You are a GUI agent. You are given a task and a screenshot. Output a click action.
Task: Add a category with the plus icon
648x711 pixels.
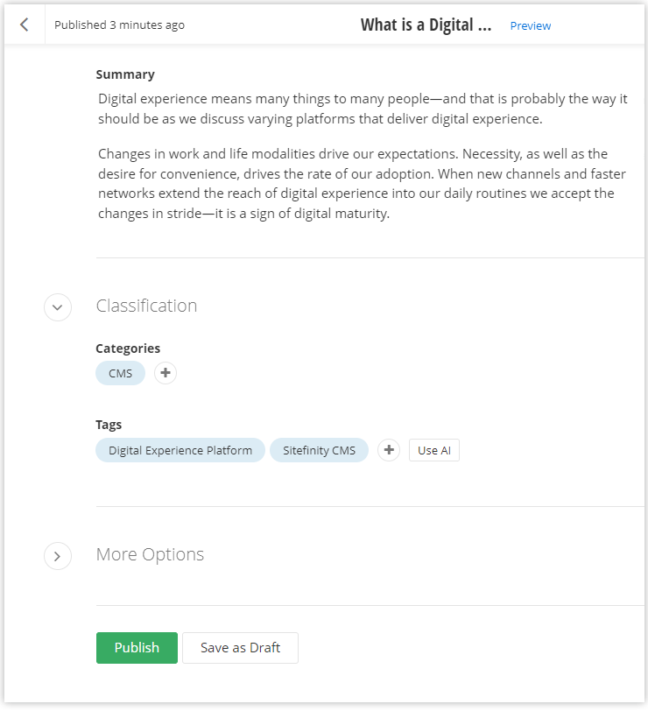[x=166, y=373]
